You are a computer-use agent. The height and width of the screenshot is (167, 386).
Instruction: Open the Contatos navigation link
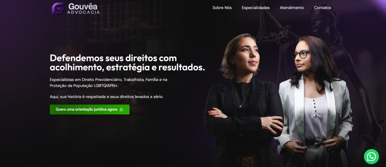[323, 8]
